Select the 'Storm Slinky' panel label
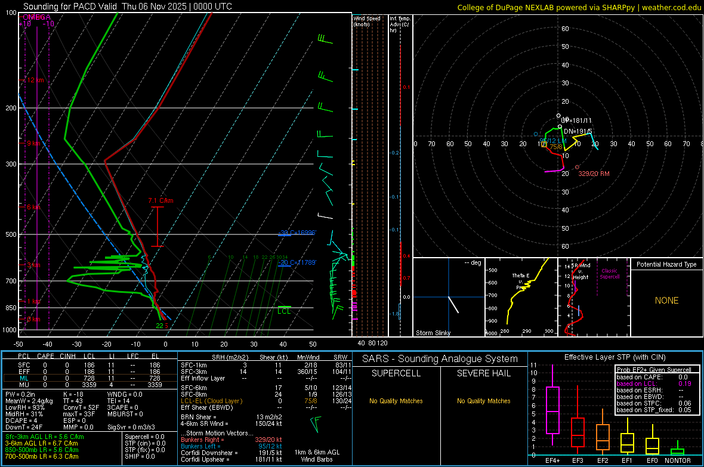Image resolution: width=704 pixels, height=467 pixels. [x=433, y=333]
